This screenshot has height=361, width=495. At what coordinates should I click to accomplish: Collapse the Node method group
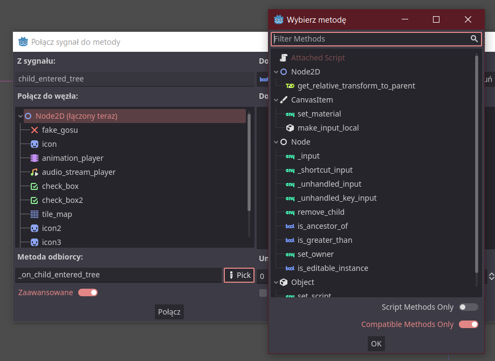coord(276,142)
